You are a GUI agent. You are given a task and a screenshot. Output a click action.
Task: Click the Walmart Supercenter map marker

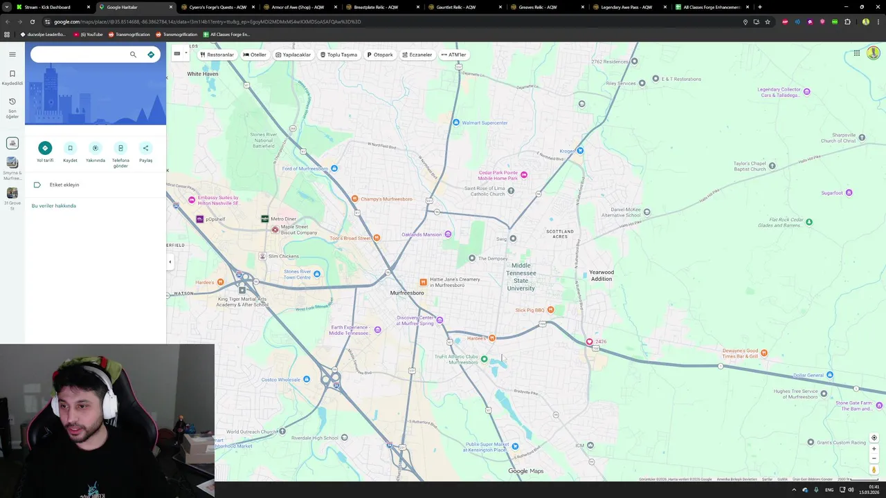point(455,122)
